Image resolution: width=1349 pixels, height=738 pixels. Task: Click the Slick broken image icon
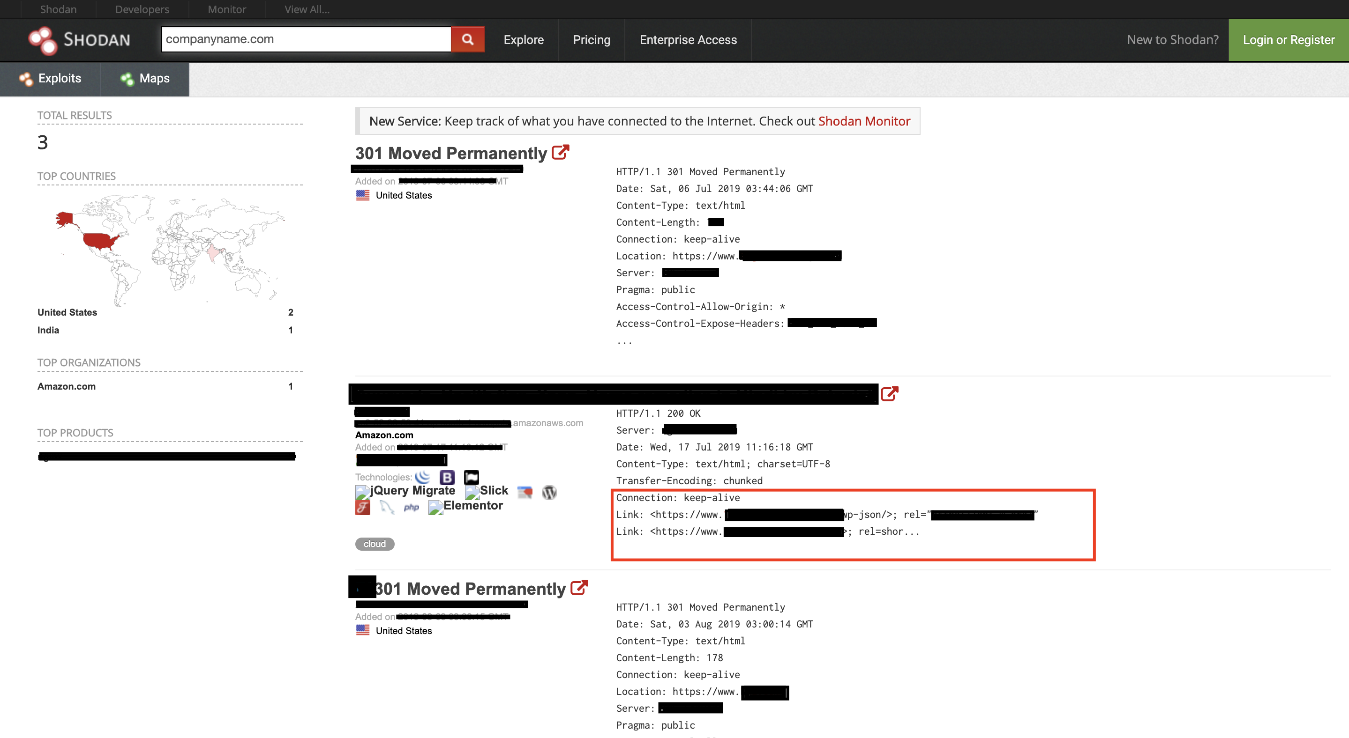pyautogui.click(x=472, y=492)
